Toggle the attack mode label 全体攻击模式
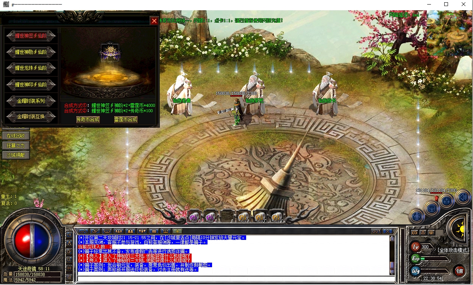The width and height of the screenshot is (473, 285). click(x=453, y=250)
